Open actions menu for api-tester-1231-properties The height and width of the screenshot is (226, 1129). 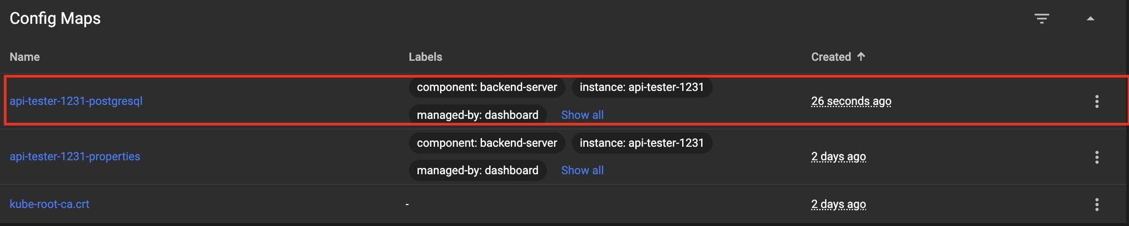(1097, 157)
